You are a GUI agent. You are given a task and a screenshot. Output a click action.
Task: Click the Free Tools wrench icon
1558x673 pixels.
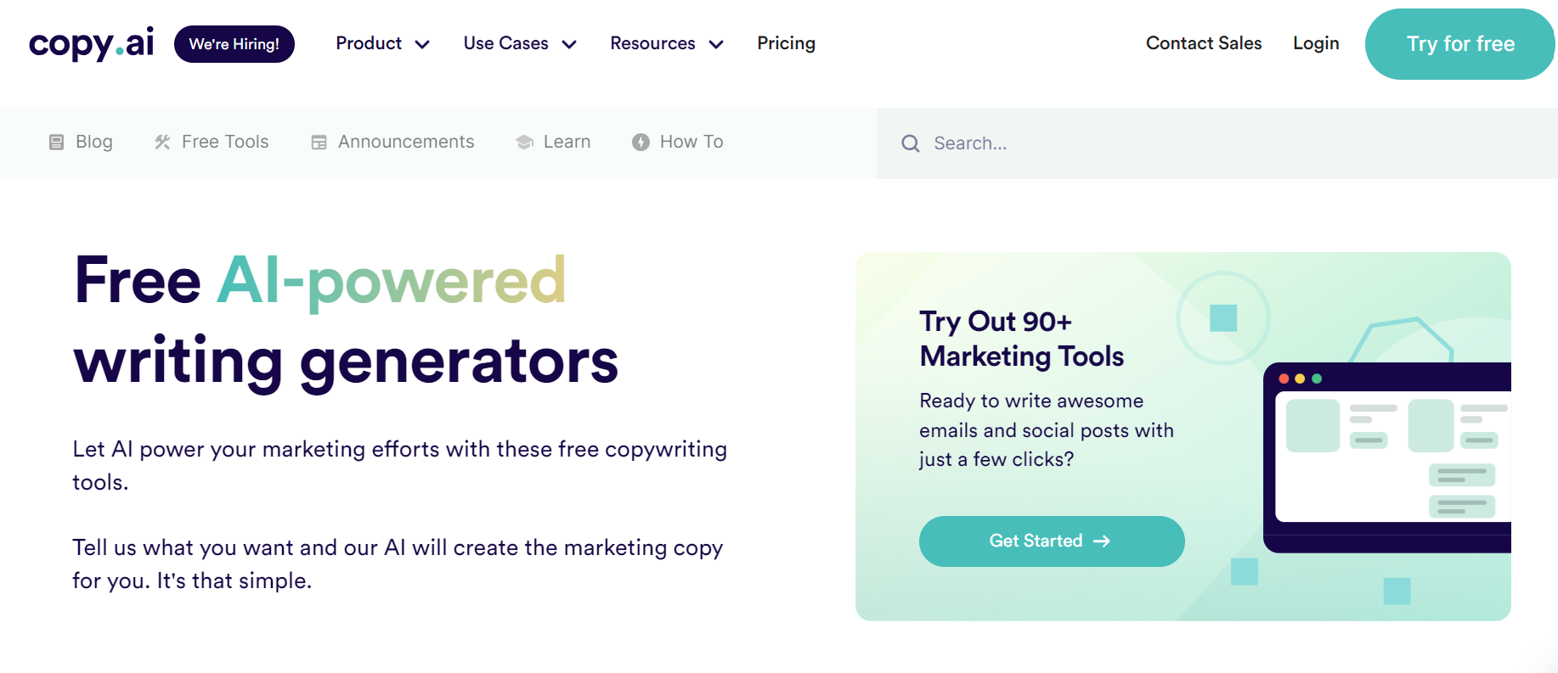tap(162, 143)
